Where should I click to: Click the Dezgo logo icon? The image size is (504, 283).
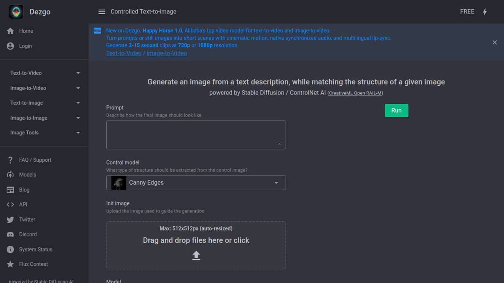[x=16, y=12]
